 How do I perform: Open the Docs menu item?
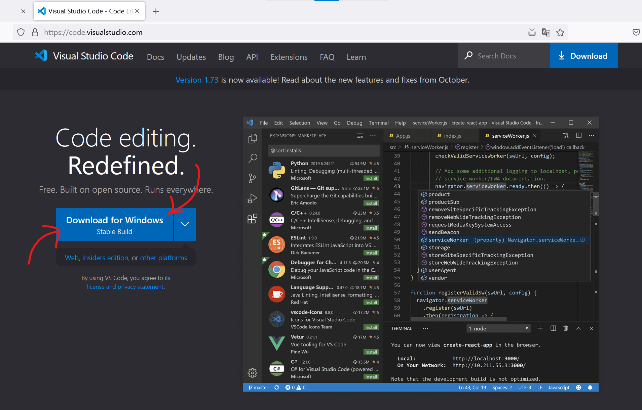pos(155,57)
